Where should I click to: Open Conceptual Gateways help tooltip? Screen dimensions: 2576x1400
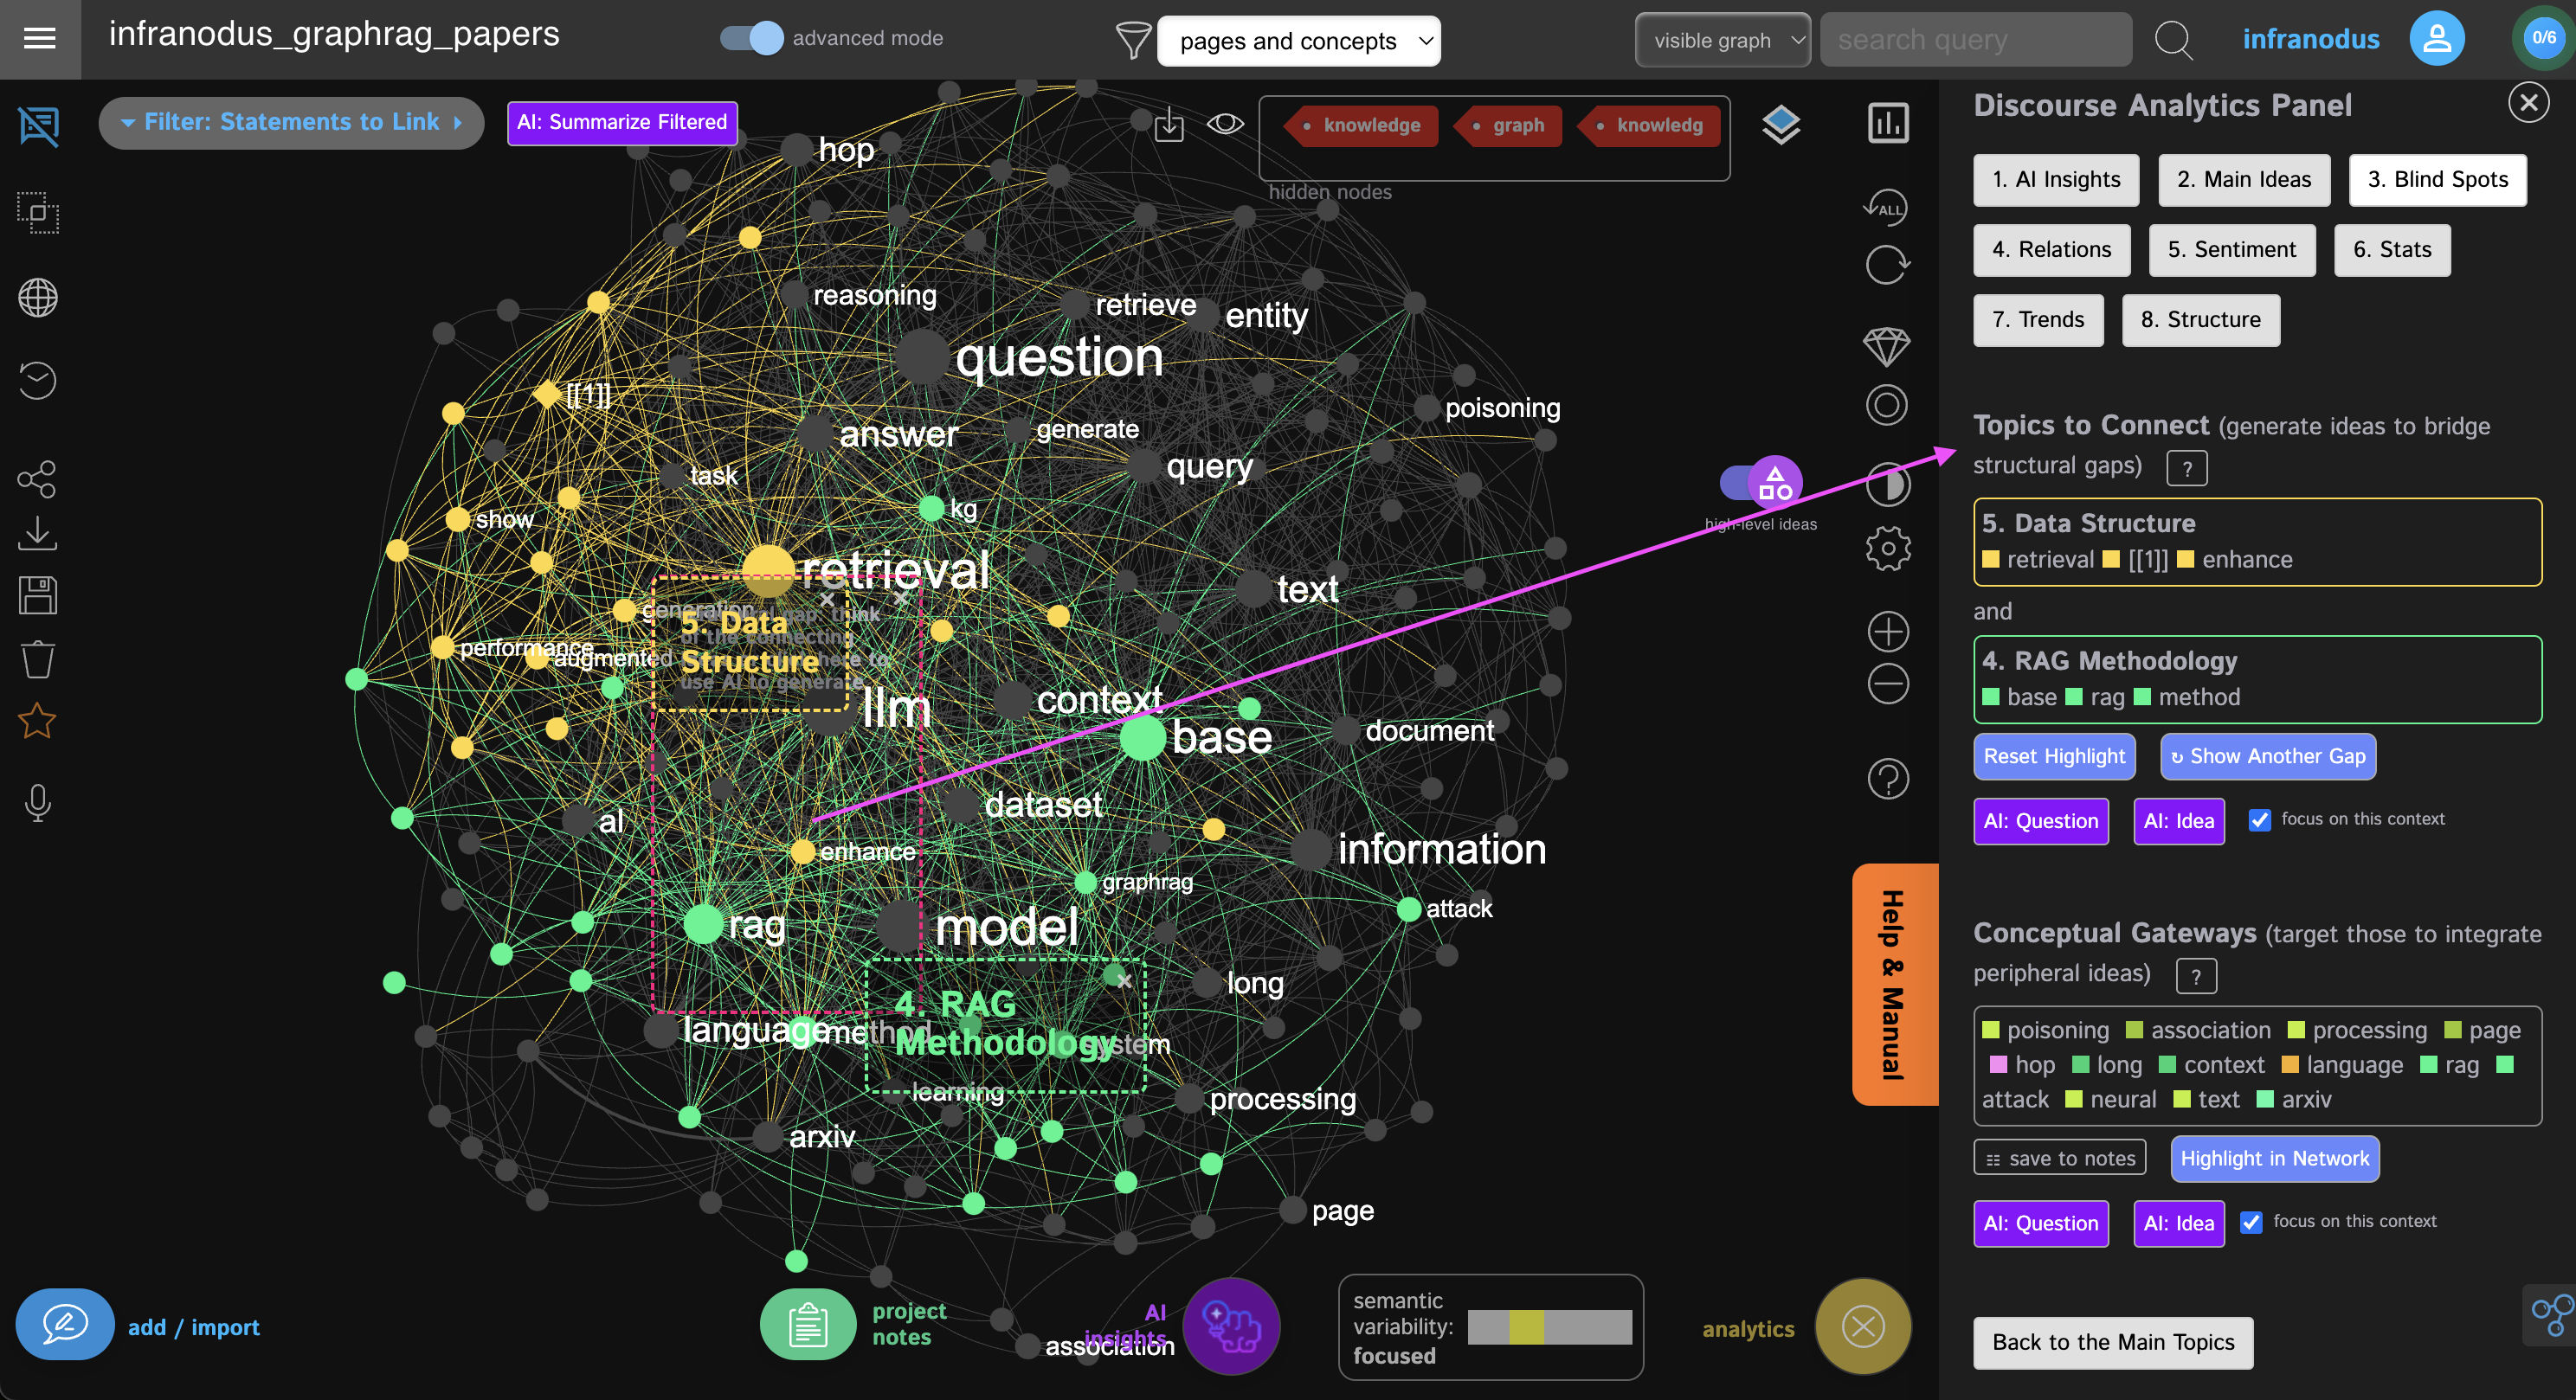(x=2196, y=975)
